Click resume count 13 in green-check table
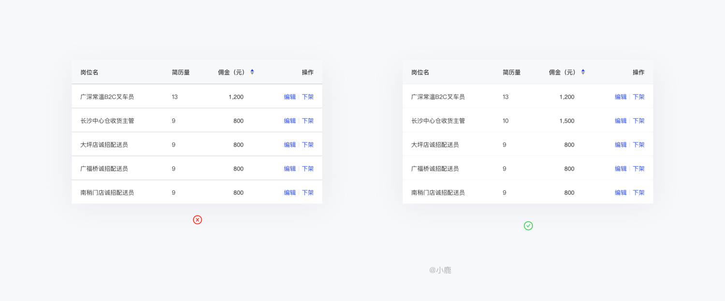The image size is (725, 301). 506,97
